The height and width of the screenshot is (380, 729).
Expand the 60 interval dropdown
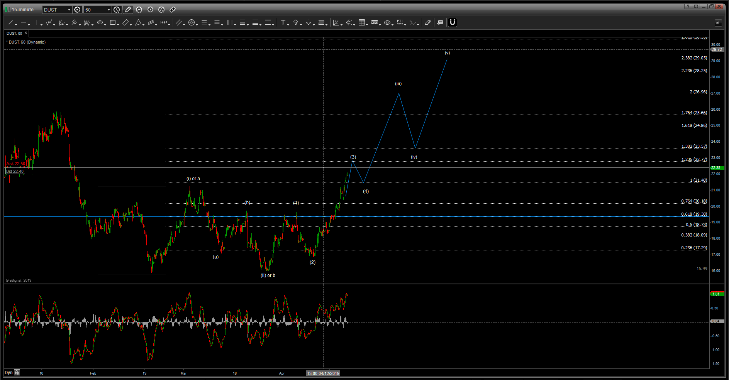click(x=108, y=10)
